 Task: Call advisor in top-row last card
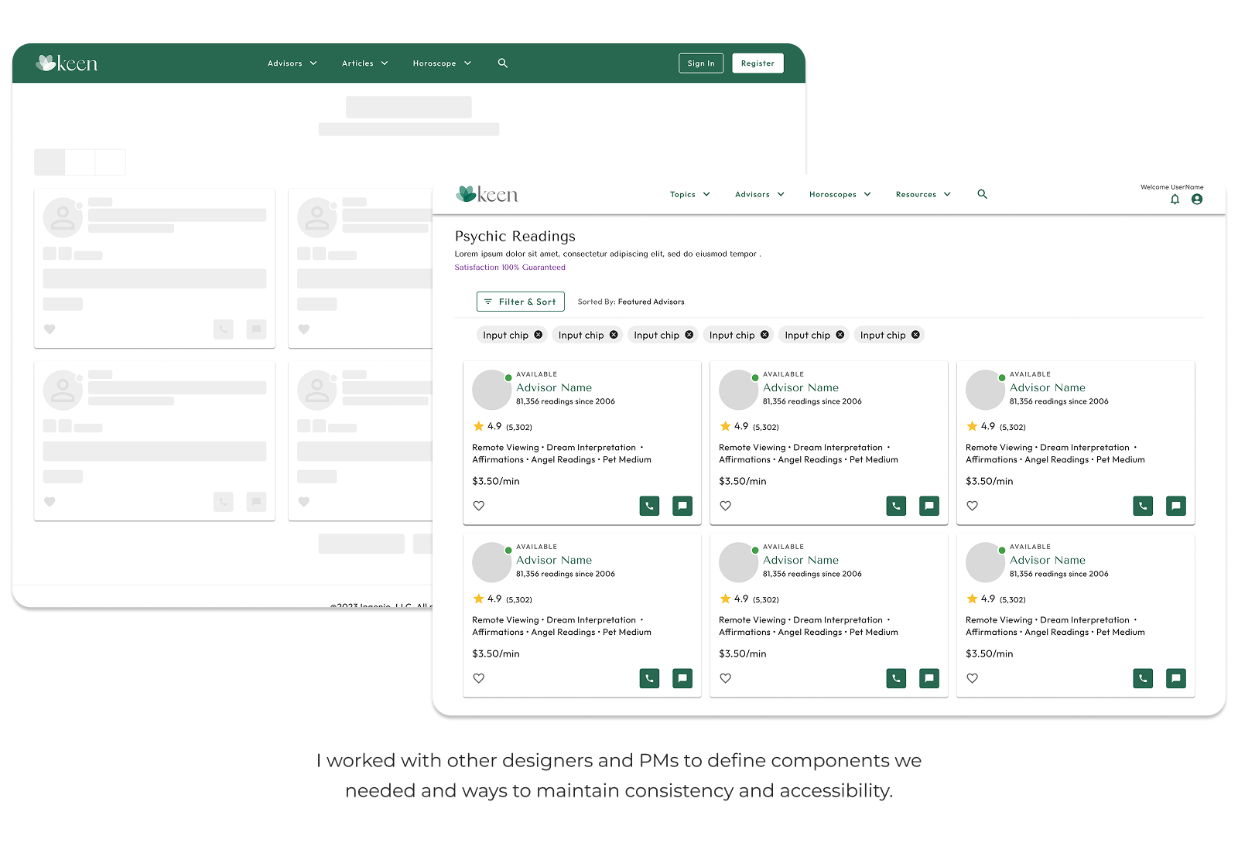pyautogui.click(x=1143, y=506)
